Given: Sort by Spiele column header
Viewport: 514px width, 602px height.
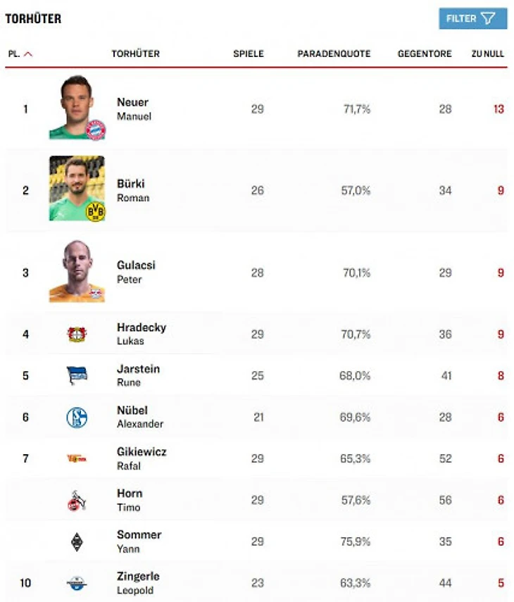Looking at the screenshot, I should [249, 54].
